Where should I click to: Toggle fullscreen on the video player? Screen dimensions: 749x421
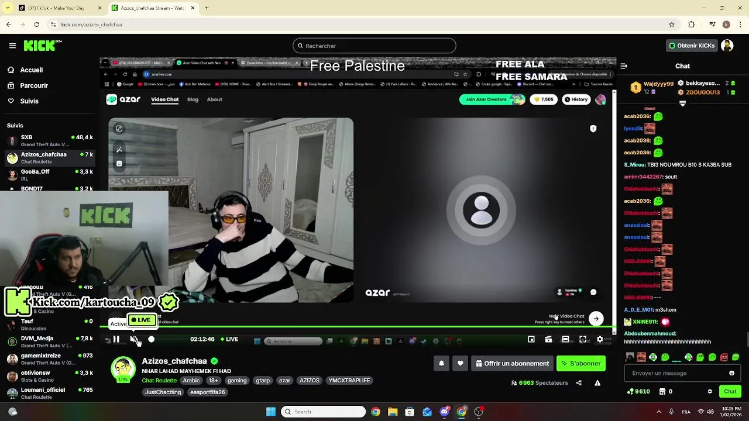[583, 339]
